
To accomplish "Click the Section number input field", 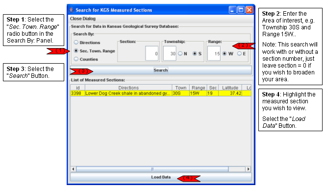I will click(x=152, y=53).
